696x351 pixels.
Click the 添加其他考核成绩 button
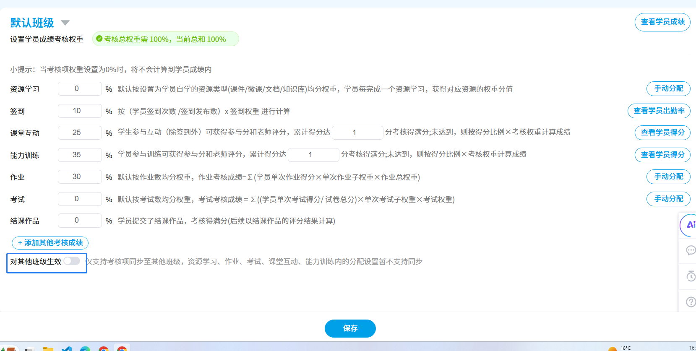[x=50, y=243]
